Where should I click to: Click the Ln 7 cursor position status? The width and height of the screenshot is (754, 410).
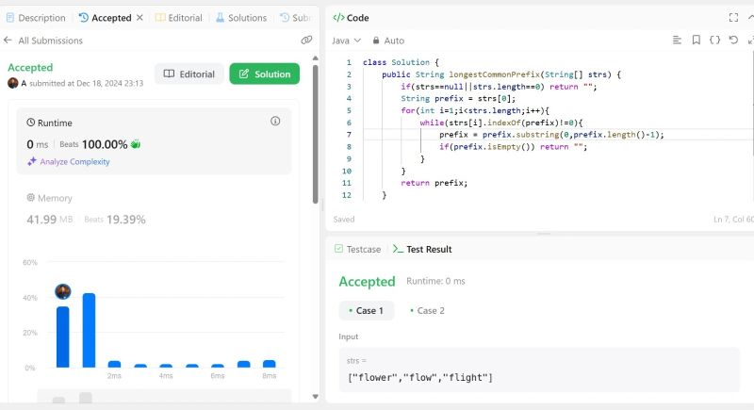(733, 220)
